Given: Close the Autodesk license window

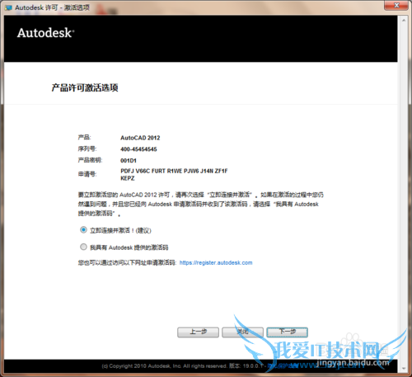Looking at the screenshot, I should [396, 5].
